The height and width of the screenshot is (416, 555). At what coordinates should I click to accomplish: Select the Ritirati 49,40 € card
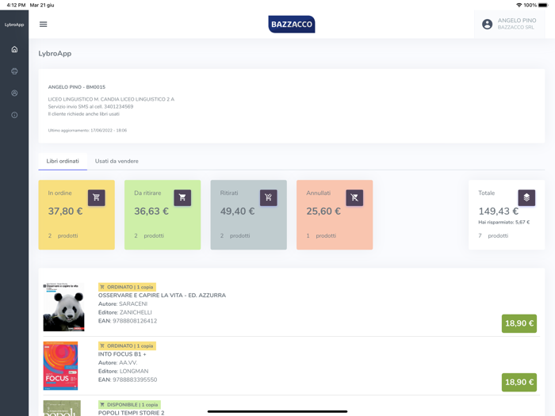pyautogui.click(x=248, y=215)
